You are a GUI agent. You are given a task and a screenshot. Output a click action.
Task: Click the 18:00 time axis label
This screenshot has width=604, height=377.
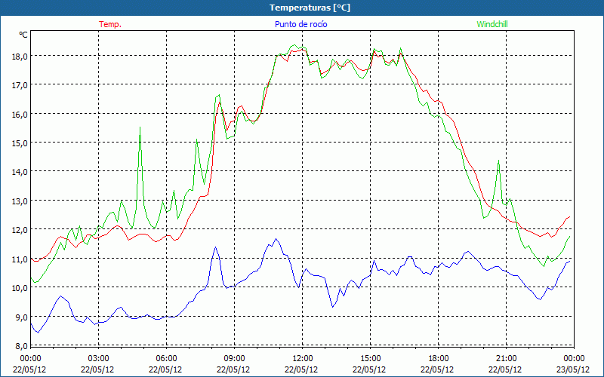click(x=439, y=359)
